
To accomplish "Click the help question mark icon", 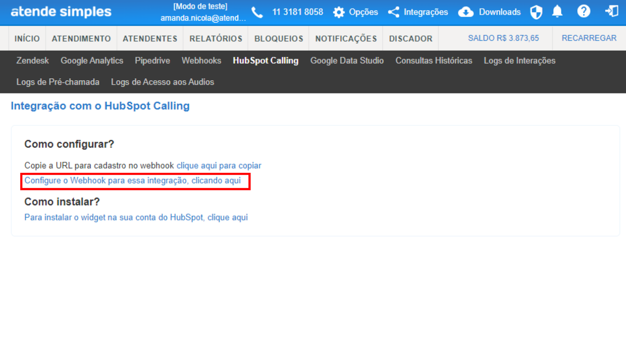I will coord(583,11).
